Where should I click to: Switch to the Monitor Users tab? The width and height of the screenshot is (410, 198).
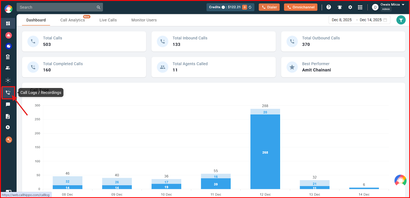[144, 20]
